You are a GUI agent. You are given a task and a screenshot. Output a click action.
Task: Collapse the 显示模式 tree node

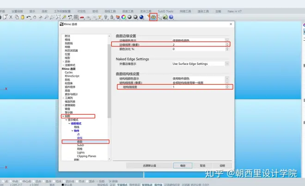(66, 120)
